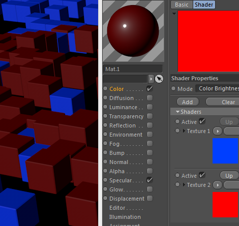The width and height of the screenshot is (239, 226).
Task: Enable the Alpha channel checkbox
Action: click(x=150, y=171)
